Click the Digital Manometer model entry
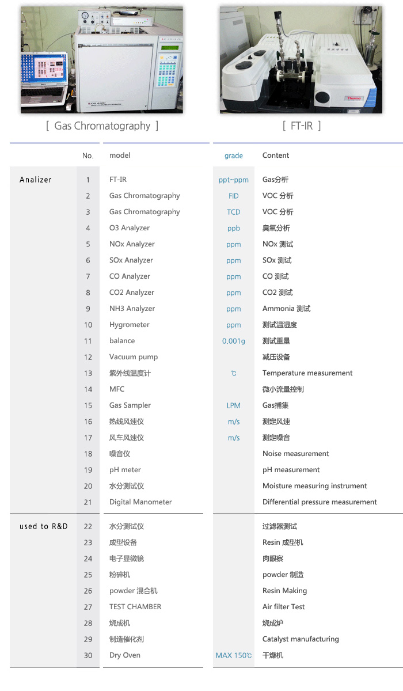 click(x=140, y=502)
